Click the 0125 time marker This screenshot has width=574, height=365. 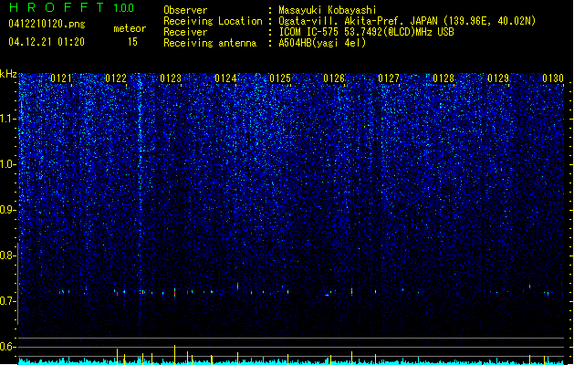point(280,78)
